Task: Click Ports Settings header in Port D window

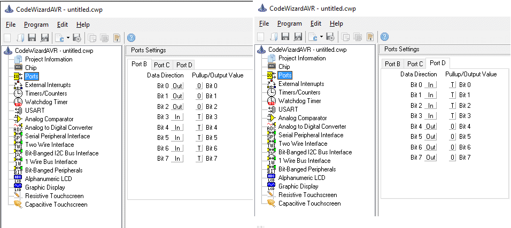Action: coord(401,49)
